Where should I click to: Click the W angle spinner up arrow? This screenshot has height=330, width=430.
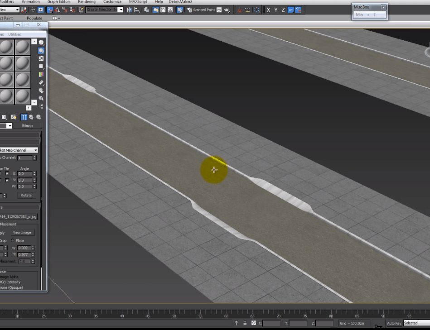34,185
